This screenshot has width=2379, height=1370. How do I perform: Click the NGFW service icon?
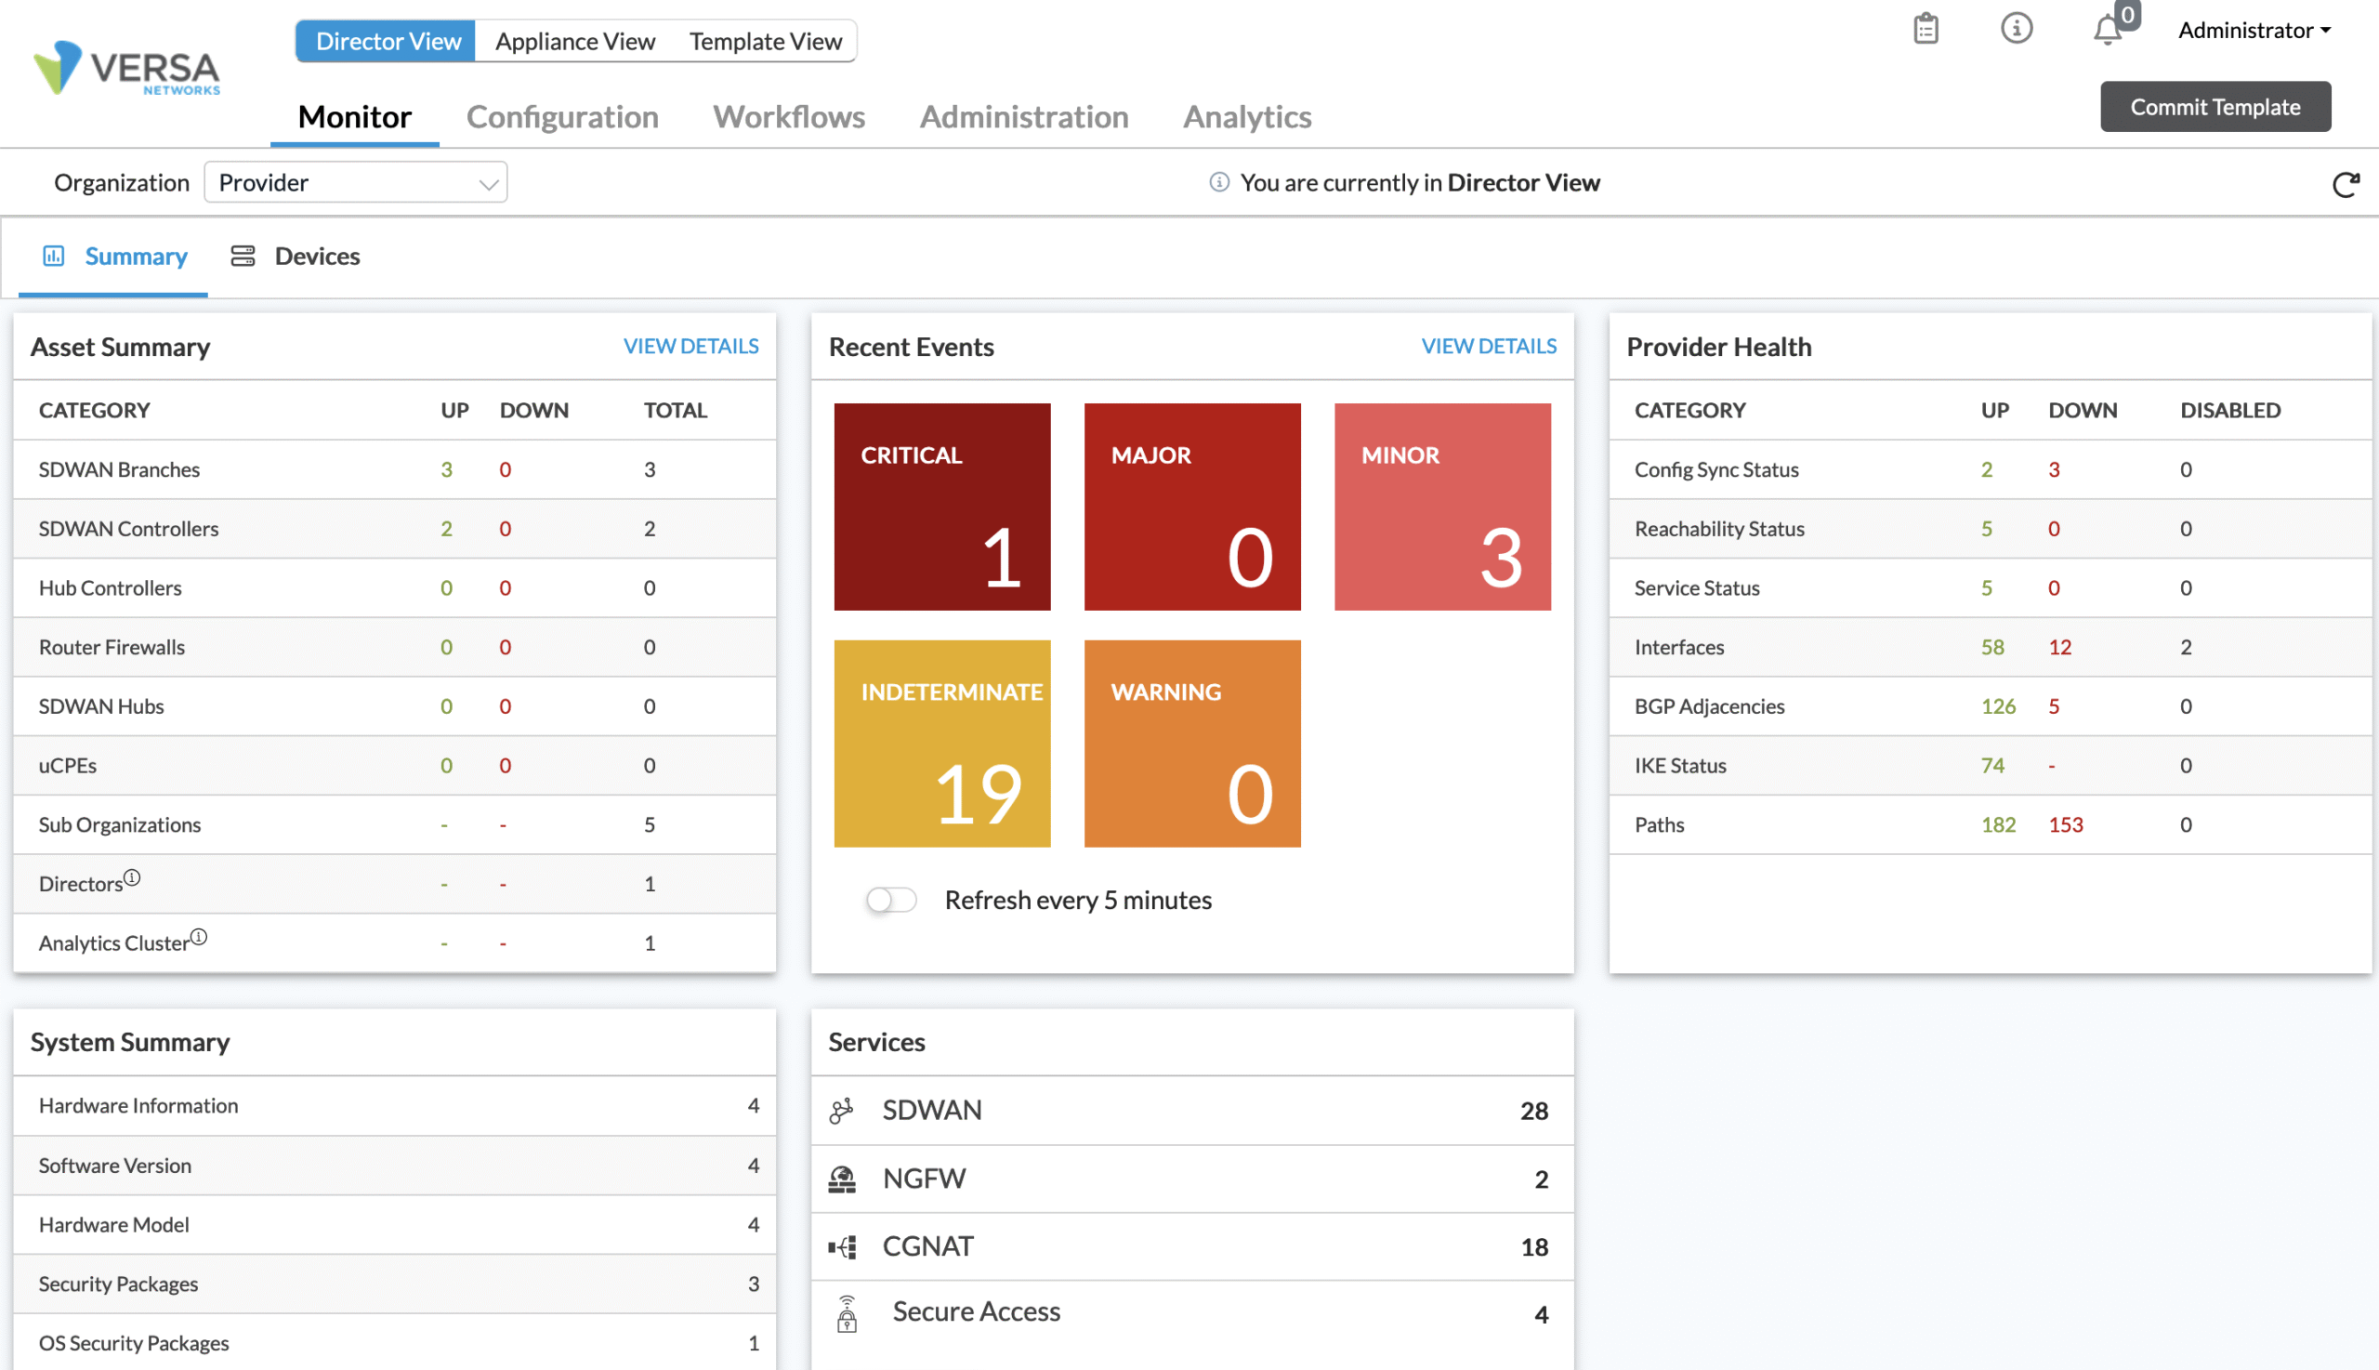click(841, 1179)
